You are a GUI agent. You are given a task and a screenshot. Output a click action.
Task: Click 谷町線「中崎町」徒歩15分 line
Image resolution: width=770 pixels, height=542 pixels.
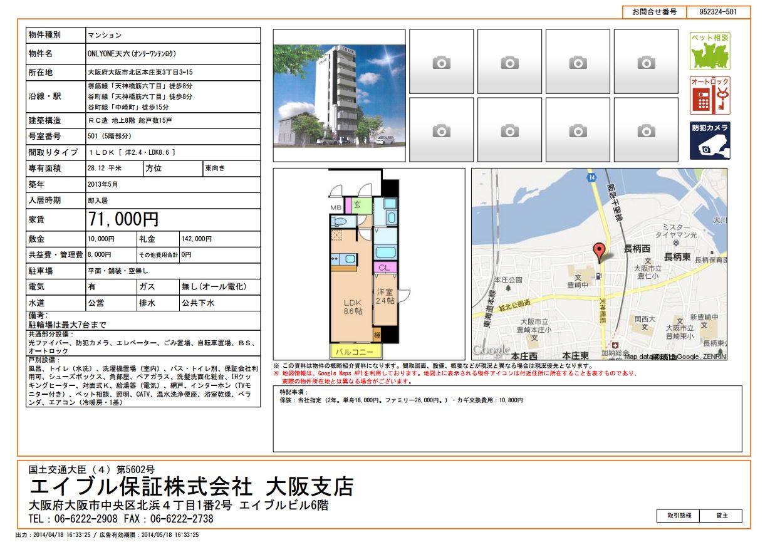(x=128, y=108)
